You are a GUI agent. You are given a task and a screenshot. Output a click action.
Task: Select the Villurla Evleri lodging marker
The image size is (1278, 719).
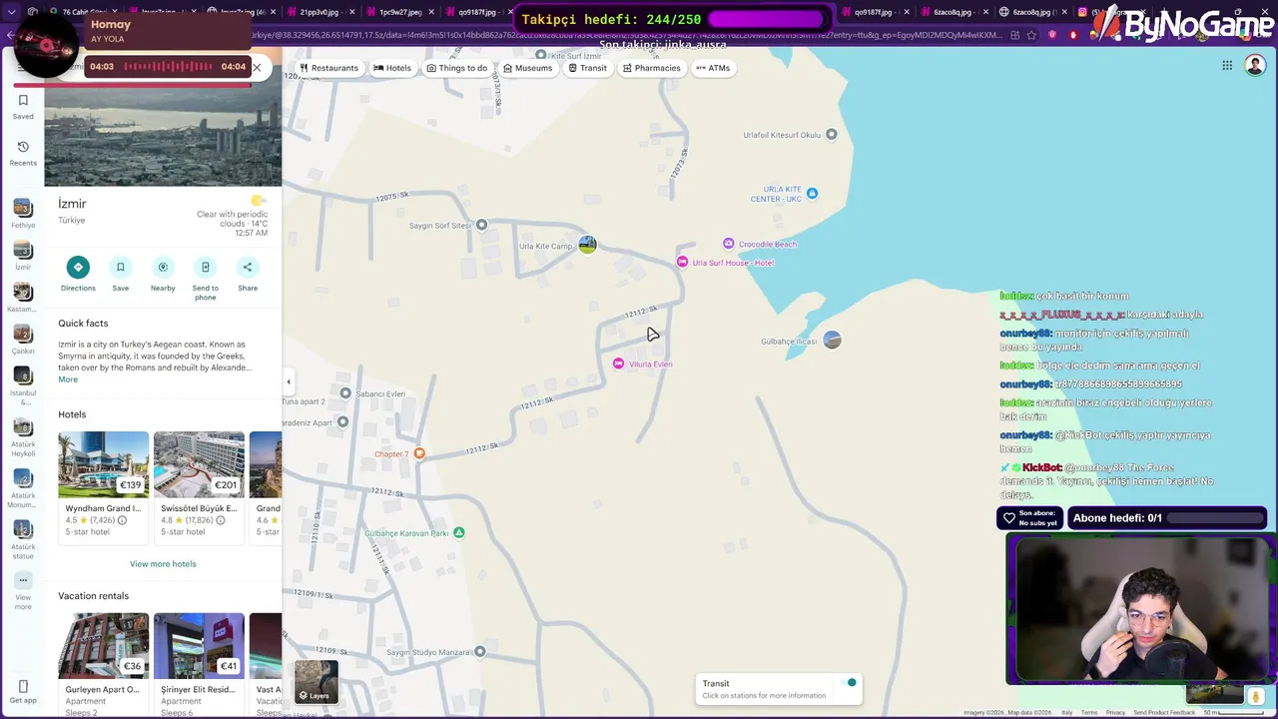tap(618, 363)
